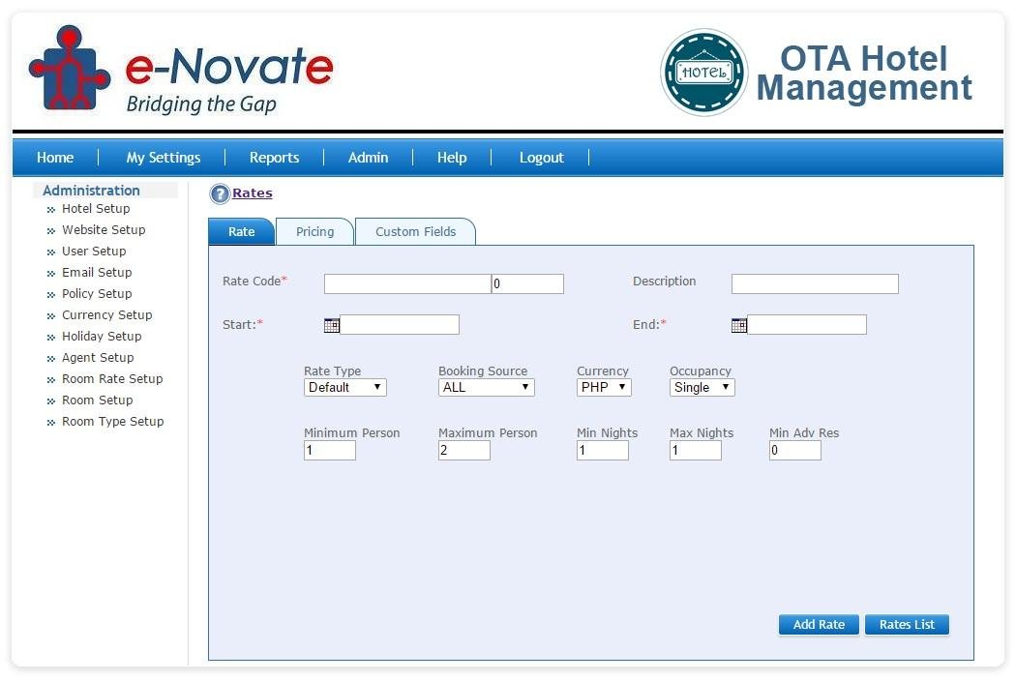Switch to the Custom Fields tab

pos(416,231)
